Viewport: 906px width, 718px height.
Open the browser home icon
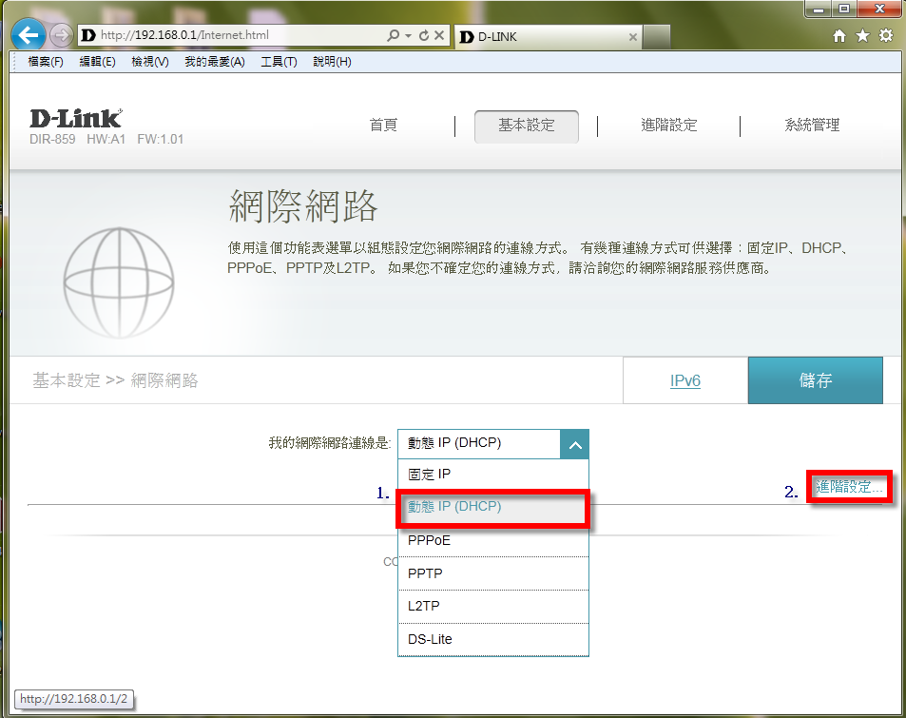(839, 36)
